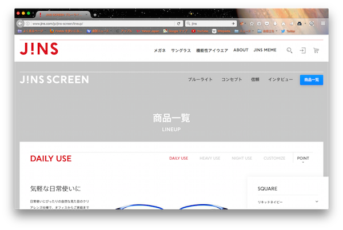Open the Wikipedia bookmark

(x=221, y=31)
